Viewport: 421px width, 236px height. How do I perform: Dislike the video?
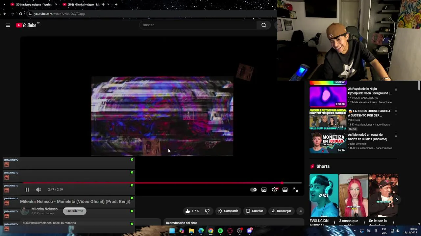207,211
